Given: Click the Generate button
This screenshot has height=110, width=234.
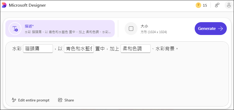Looking at the screenshot, I should [210, 29].
